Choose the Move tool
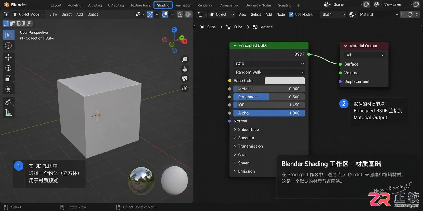The height and width of the screenshot is (211, 423). [x=9, y=57]
